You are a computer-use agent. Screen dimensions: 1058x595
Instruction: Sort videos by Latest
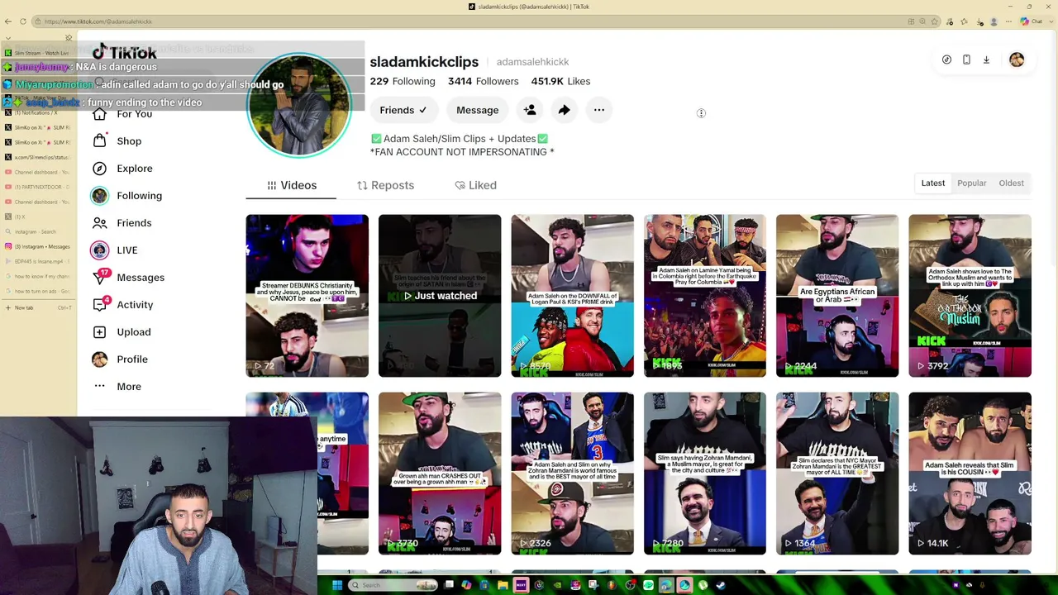[933, 183]
